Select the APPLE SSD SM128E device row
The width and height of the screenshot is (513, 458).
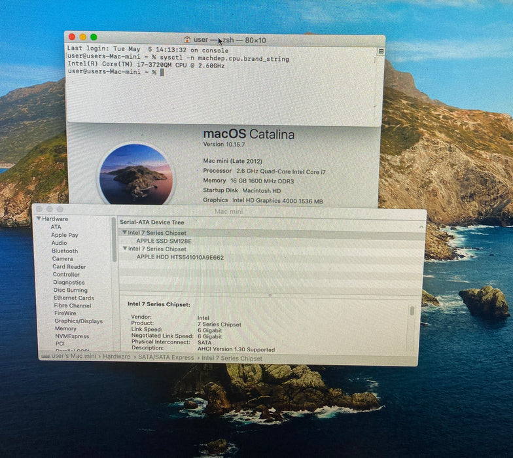(272, 241)
